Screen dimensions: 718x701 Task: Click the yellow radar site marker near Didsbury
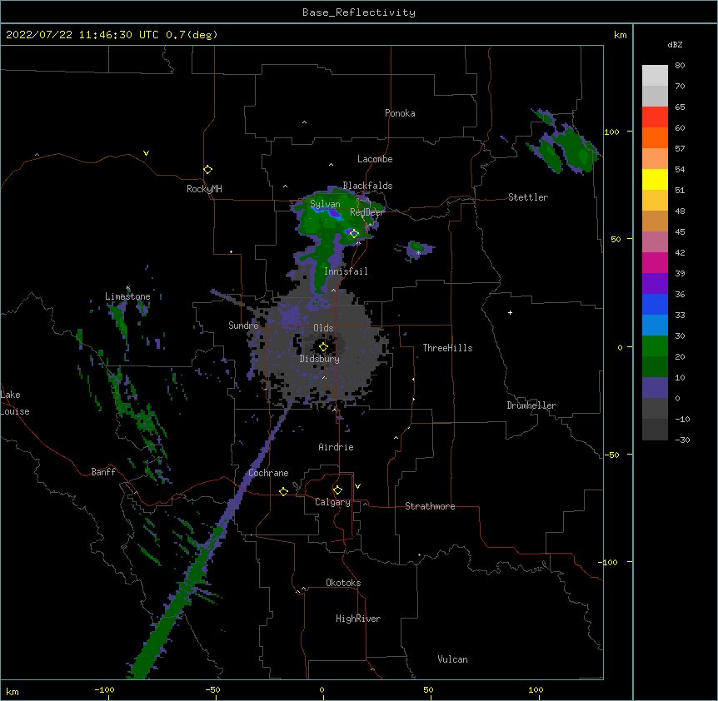pyautogui.click(x=323, y=347)
